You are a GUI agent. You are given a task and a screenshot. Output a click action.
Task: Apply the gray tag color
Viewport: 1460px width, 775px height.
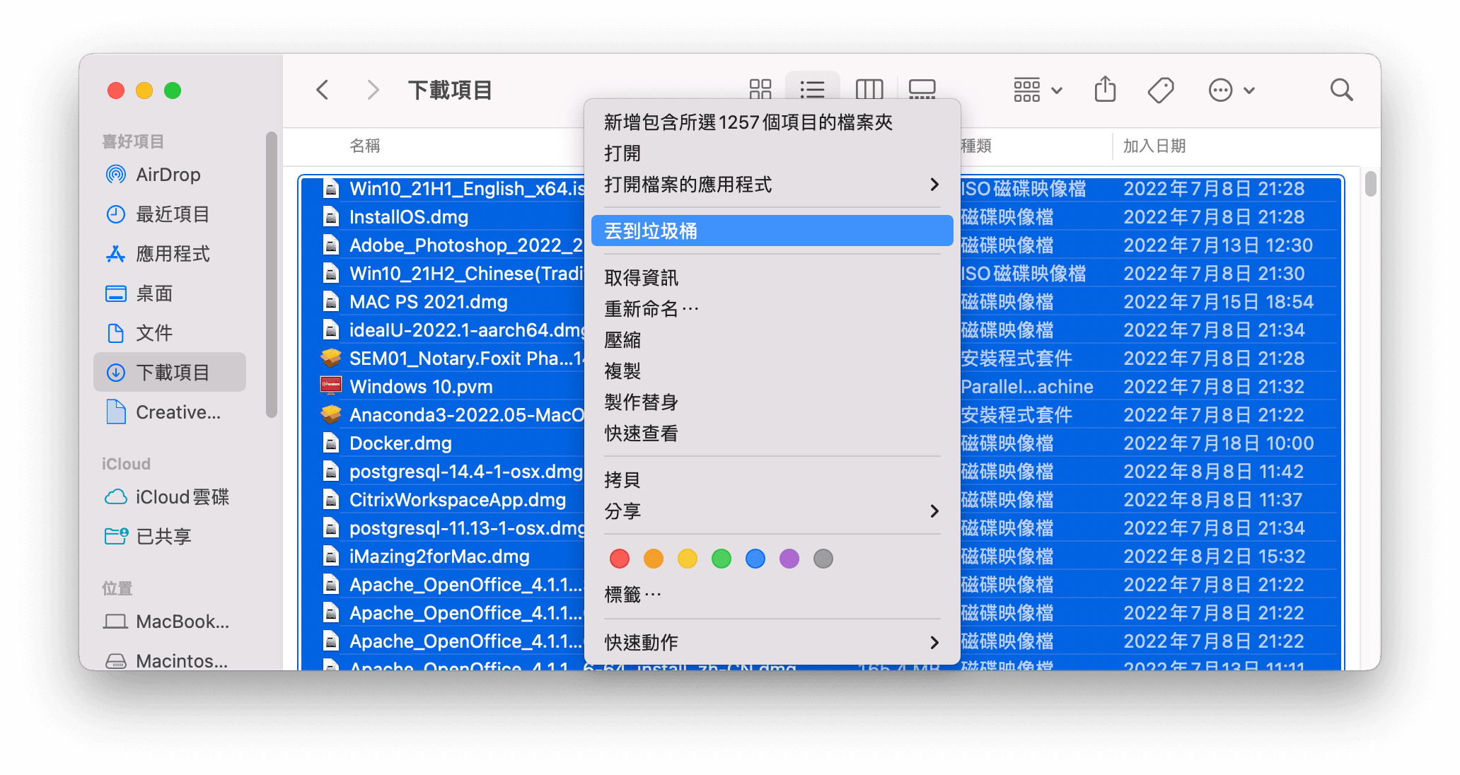[x=823, y=559]
